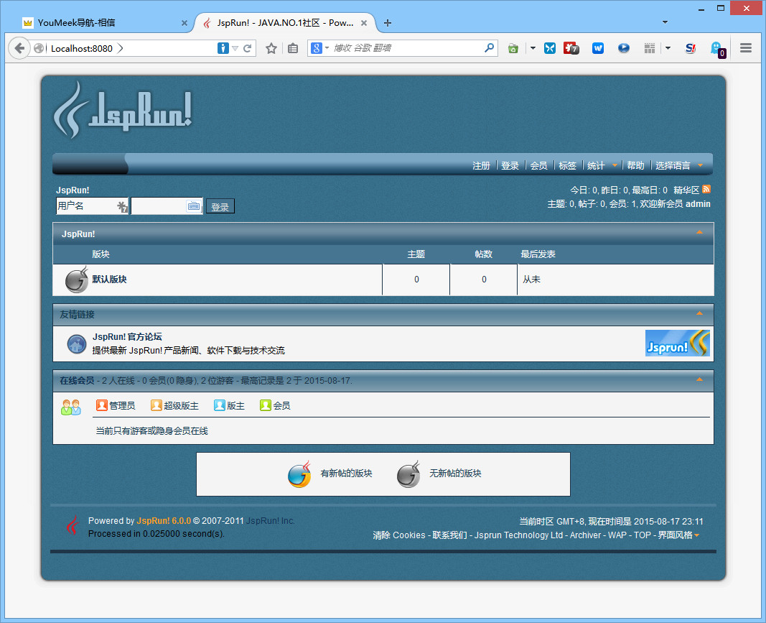Collapse the 友情链接 section
766x623 pixels.
point(699,314)
